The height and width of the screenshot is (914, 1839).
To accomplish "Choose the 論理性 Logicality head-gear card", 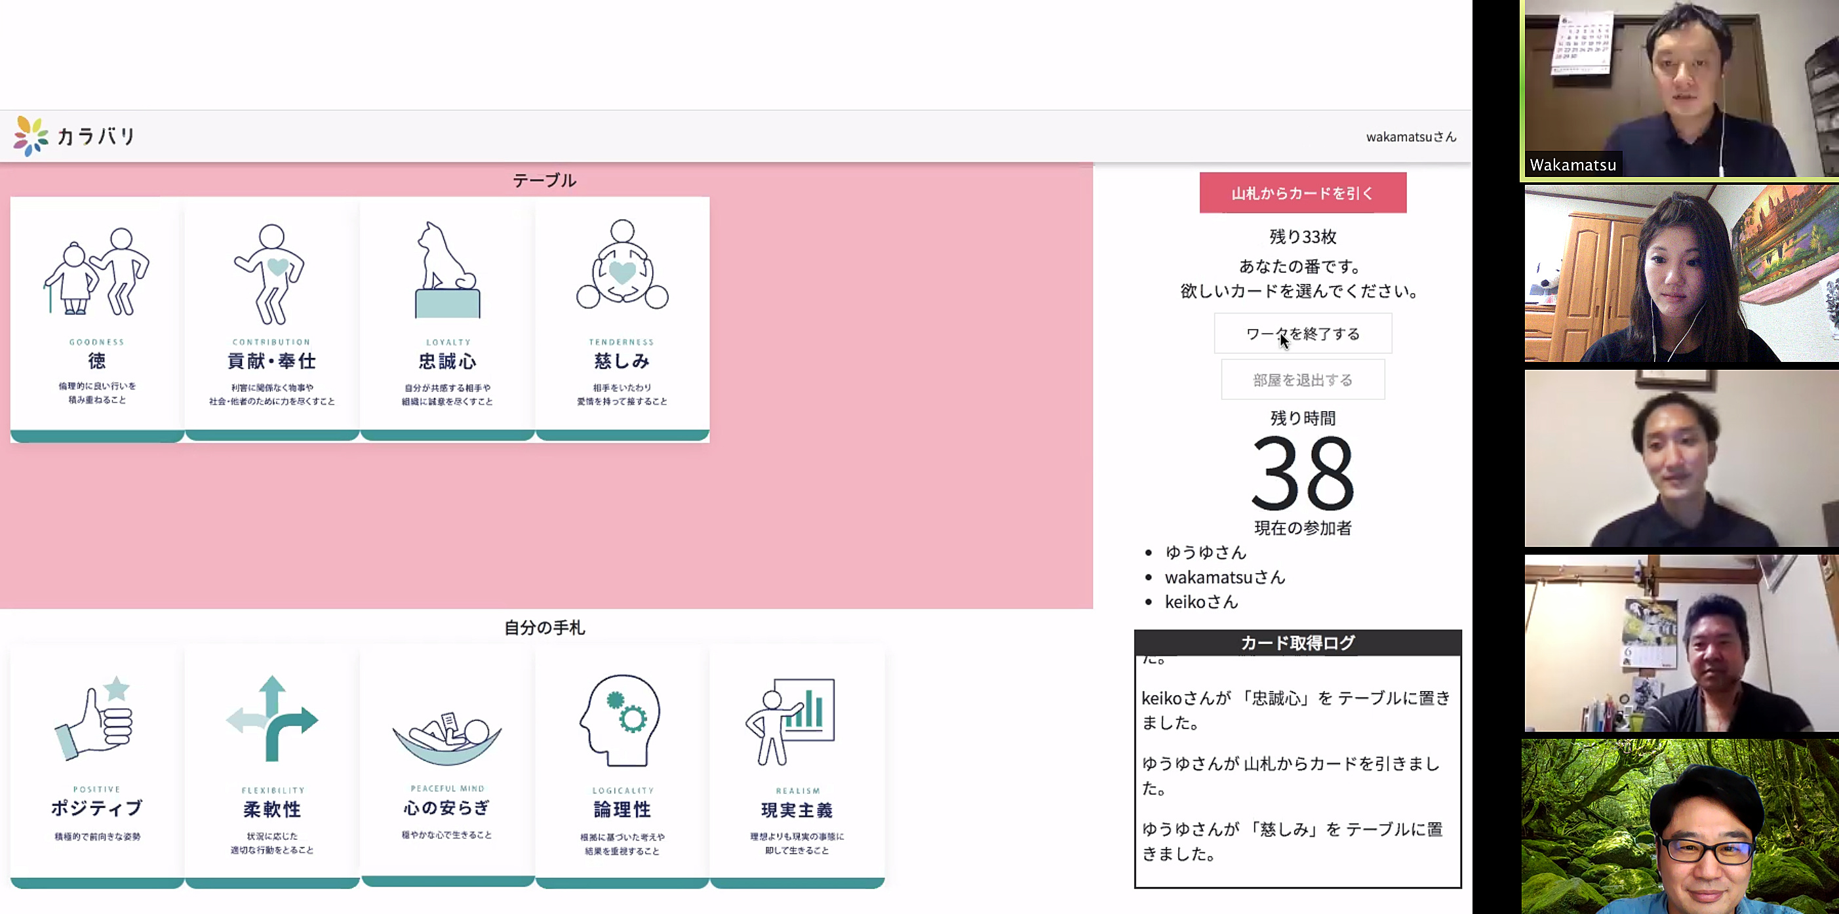I will [x=622, y=720].
